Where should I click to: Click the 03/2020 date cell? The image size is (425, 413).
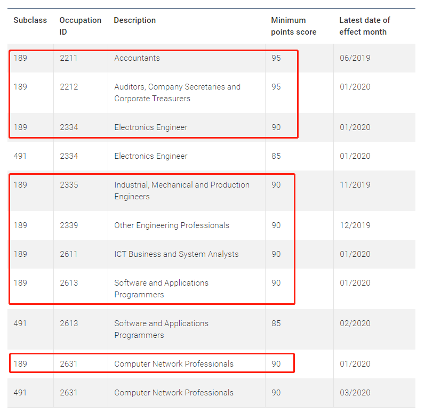pos(355,393)
